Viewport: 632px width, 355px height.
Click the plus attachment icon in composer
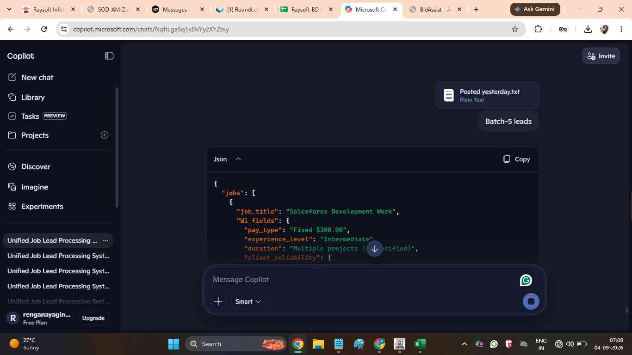[218, 301]
